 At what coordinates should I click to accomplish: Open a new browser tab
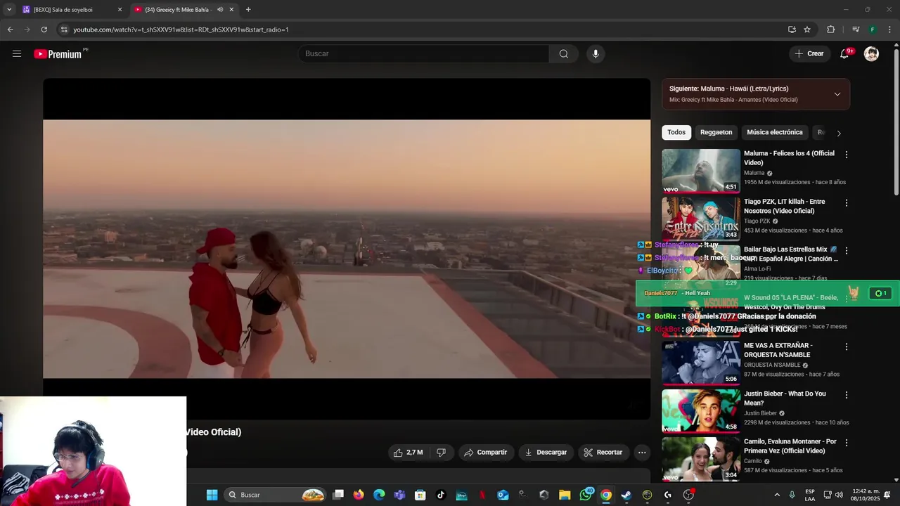point(248,10)
